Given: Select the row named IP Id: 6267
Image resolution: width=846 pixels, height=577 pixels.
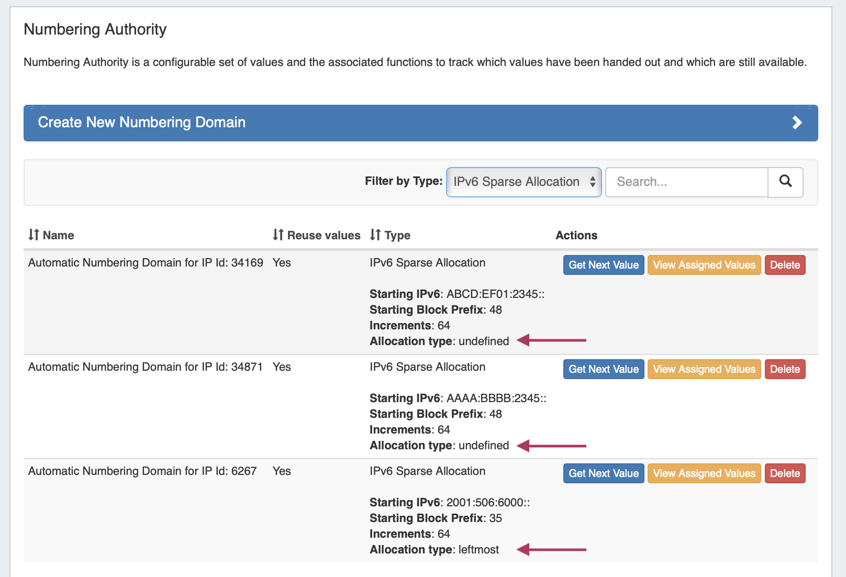Looking at the screenshot, I should coord(142,471).
